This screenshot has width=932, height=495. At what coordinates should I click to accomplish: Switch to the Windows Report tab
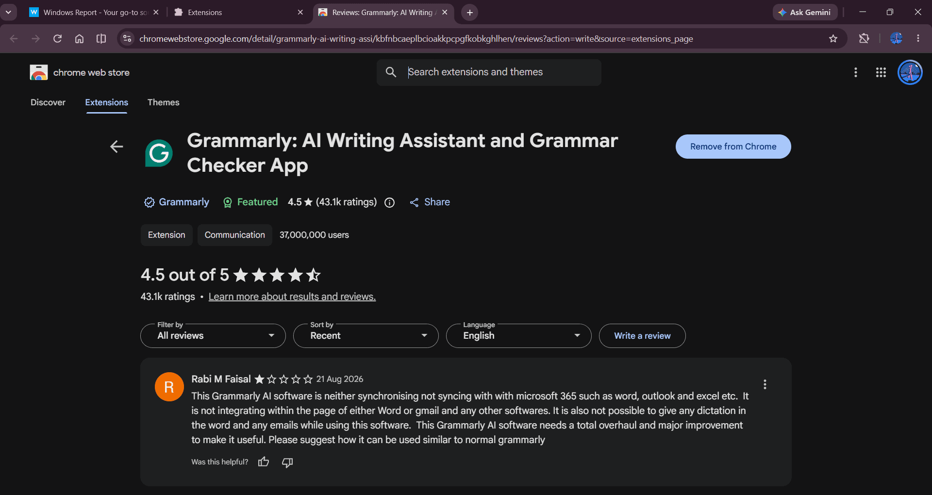tap(94, 12)
